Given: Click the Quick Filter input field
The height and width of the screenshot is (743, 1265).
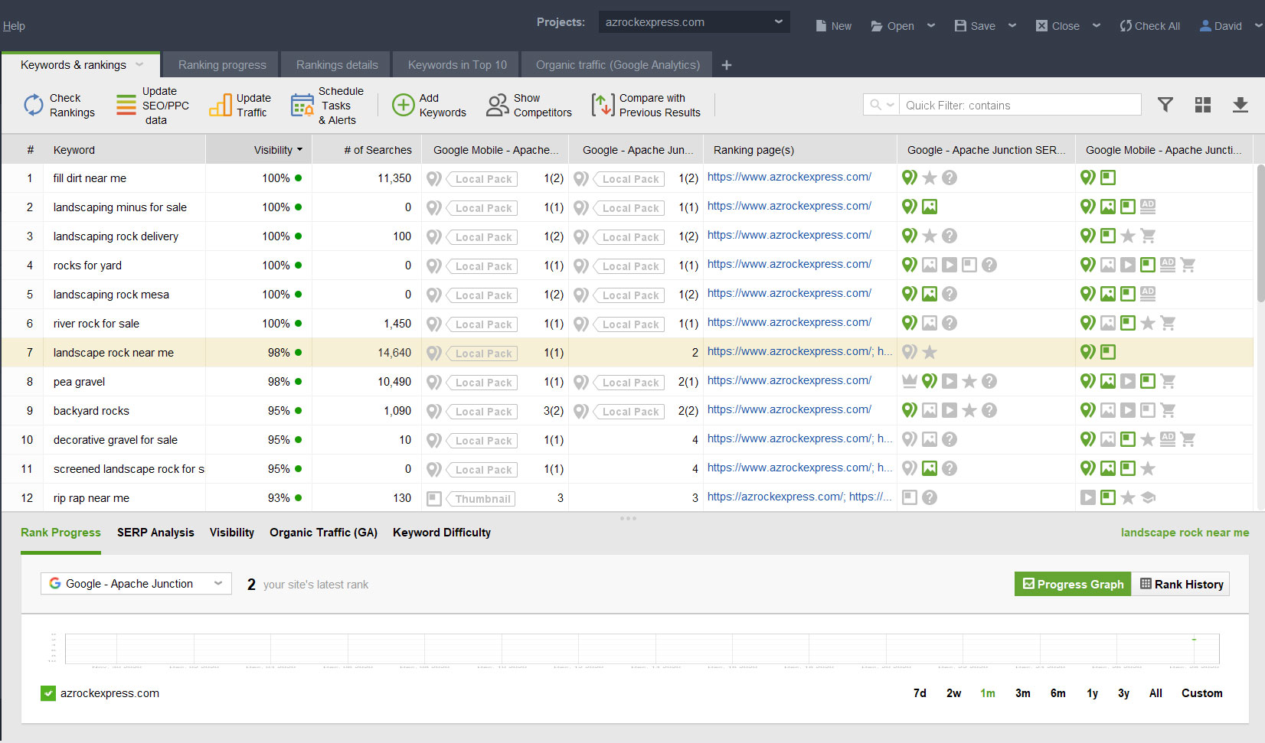Looking at the screenshot, I should (1020, 105).
